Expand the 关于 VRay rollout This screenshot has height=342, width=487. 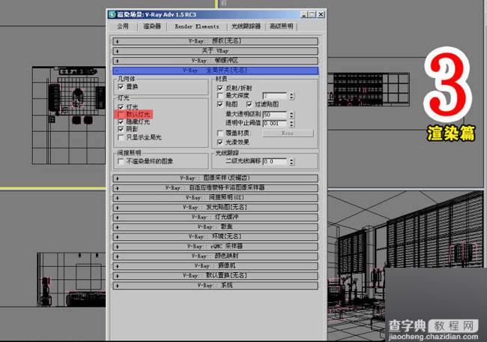(x=215, y=51)
